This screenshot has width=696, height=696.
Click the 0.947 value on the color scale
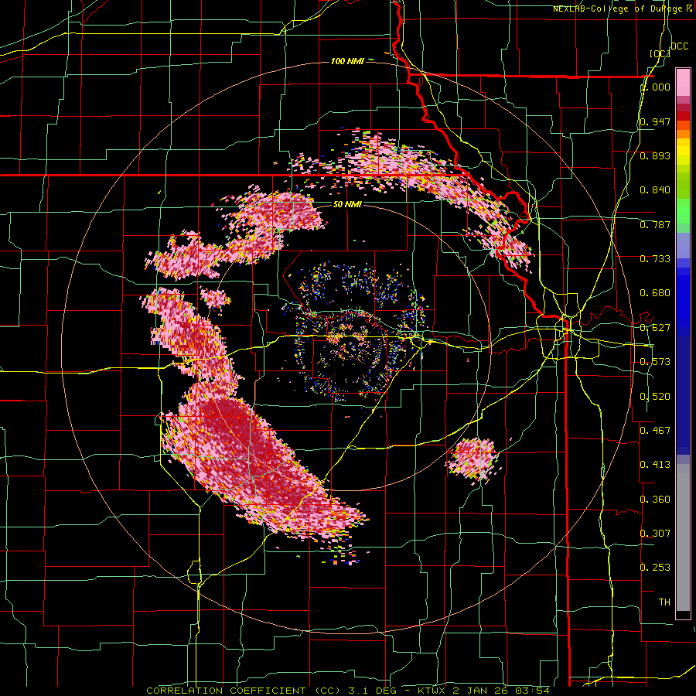tap(655, 121)
